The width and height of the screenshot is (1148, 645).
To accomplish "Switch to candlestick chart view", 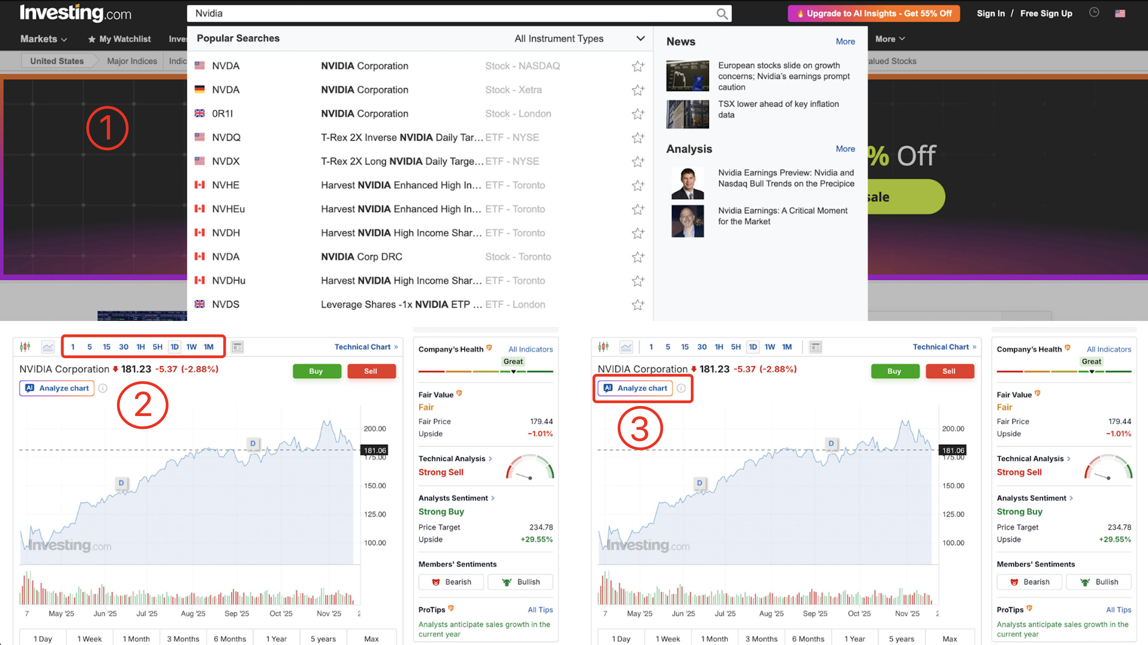I will tap(25, 346).
